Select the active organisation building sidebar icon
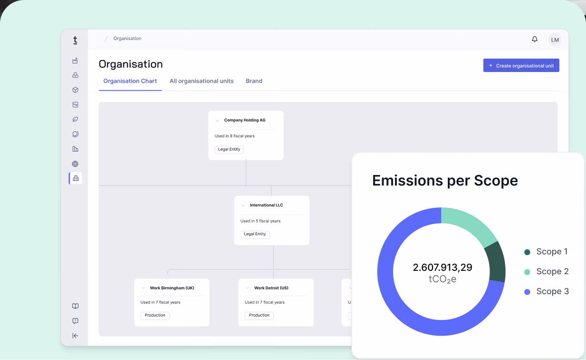This screenshot has height=360, width=586. [75, 178]
